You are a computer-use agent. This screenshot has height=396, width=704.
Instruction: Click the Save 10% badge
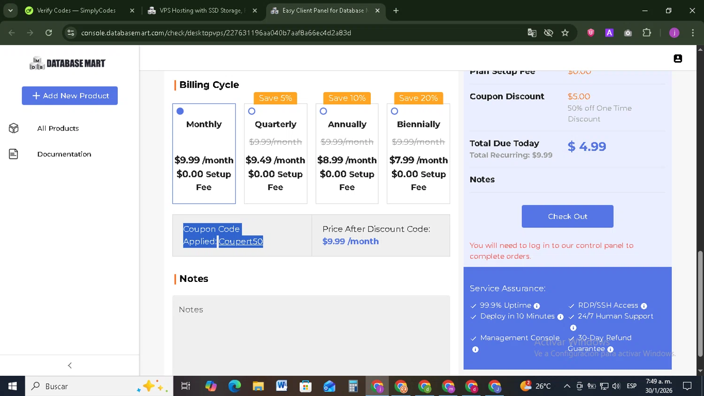[x=347, y=98]
